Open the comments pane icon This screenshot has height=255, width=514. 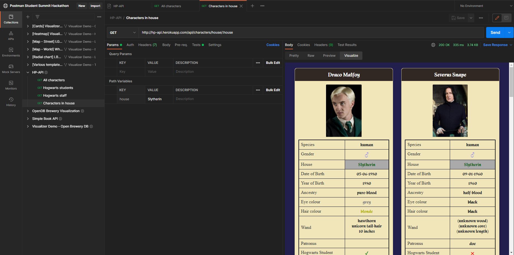[x=506, y=18]
